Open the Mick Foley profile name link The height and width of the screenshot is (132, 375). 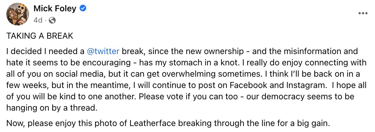[x=55, y=9]
